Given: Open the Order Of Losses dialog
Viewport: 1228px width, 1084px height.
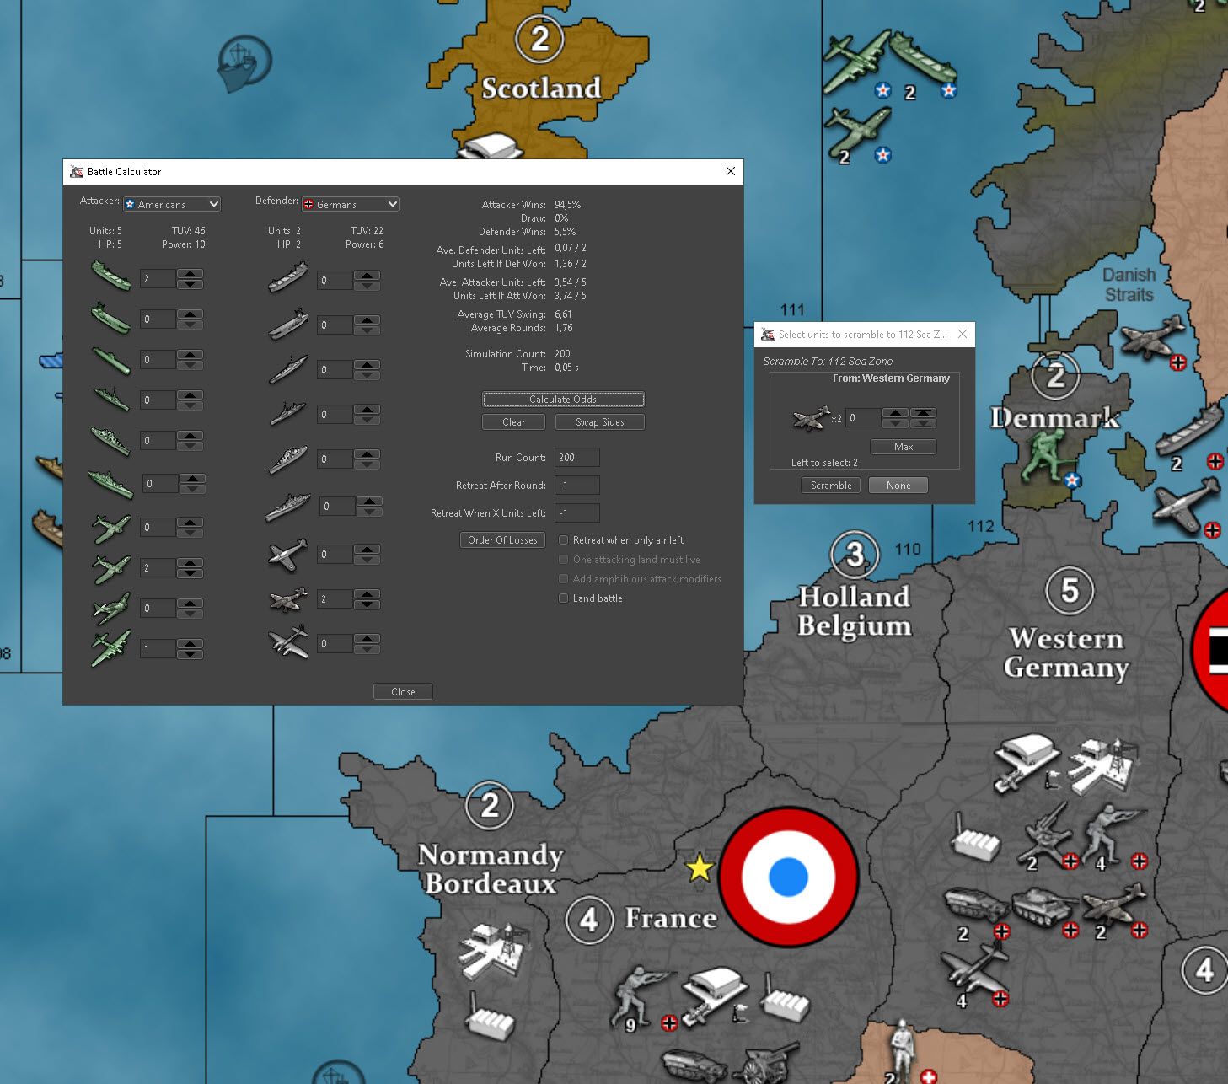Looking at the screenshot, I should point(502,540).
